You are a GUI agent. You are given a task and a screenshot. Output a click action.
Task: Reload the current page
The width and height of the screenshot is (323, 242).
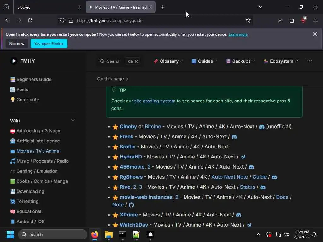pos(30,20)
